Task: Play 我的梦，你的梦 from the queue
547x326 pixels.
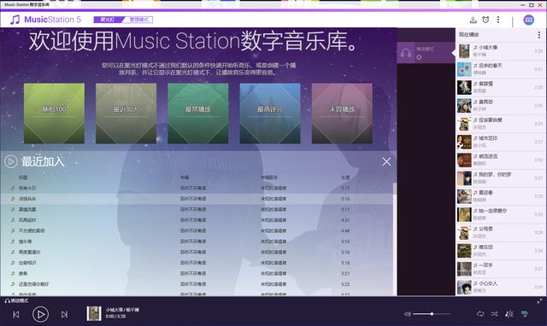Action: [501, 178]
